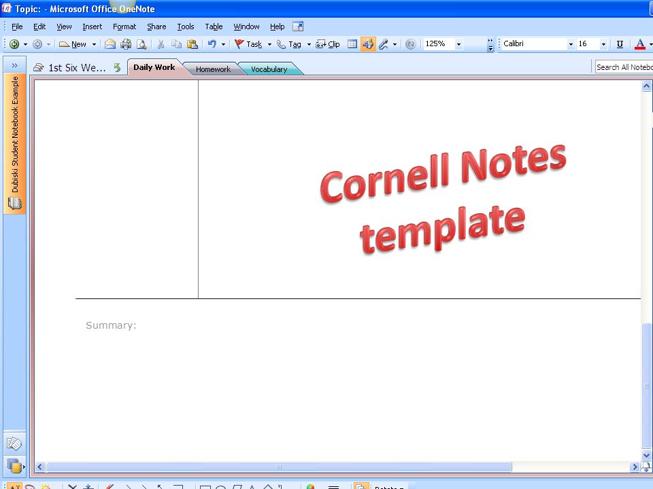Image resolution: width=653 pixels, height=489 pixels.
Task: Click the Tag button
Action: pos(289,44)
